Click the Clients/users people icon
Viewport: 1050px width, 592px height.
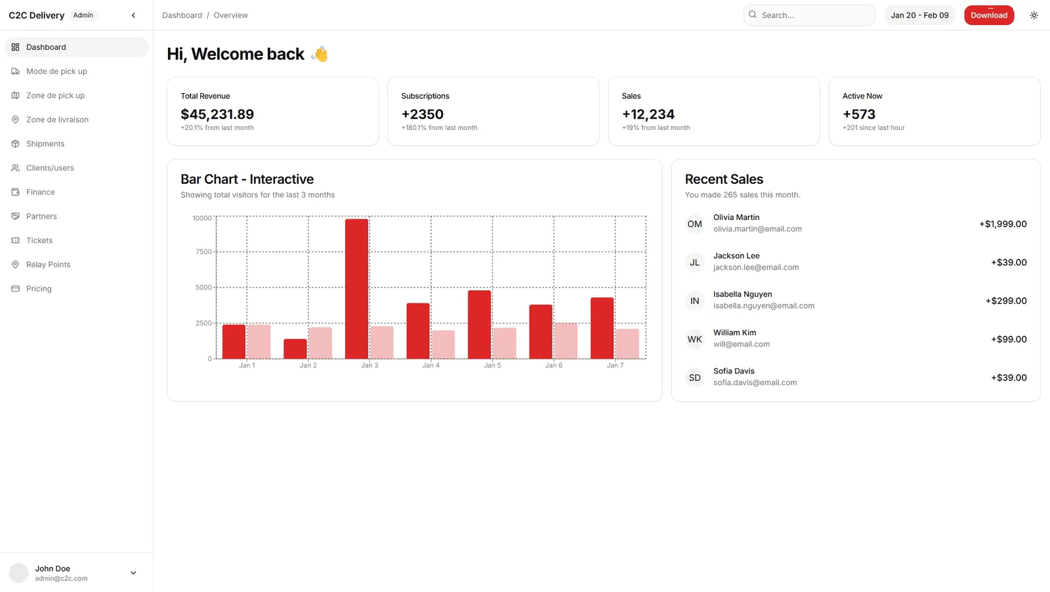point(15,168)
